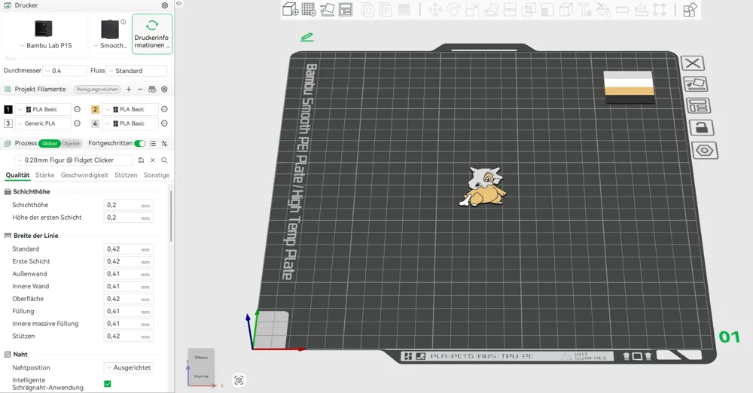Activate the Seam painting tool
Image resolution: width=753 pixels, height=393 pixels.
coord(566,9)
